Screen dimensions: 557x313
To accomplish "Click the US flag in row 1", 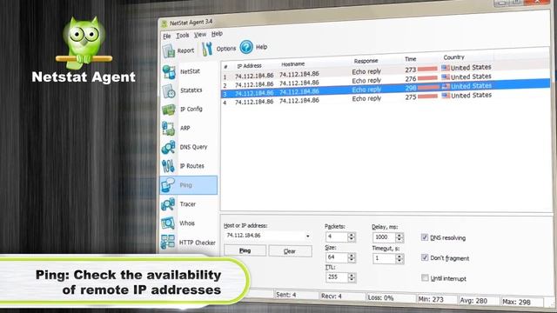I will 446,68.
